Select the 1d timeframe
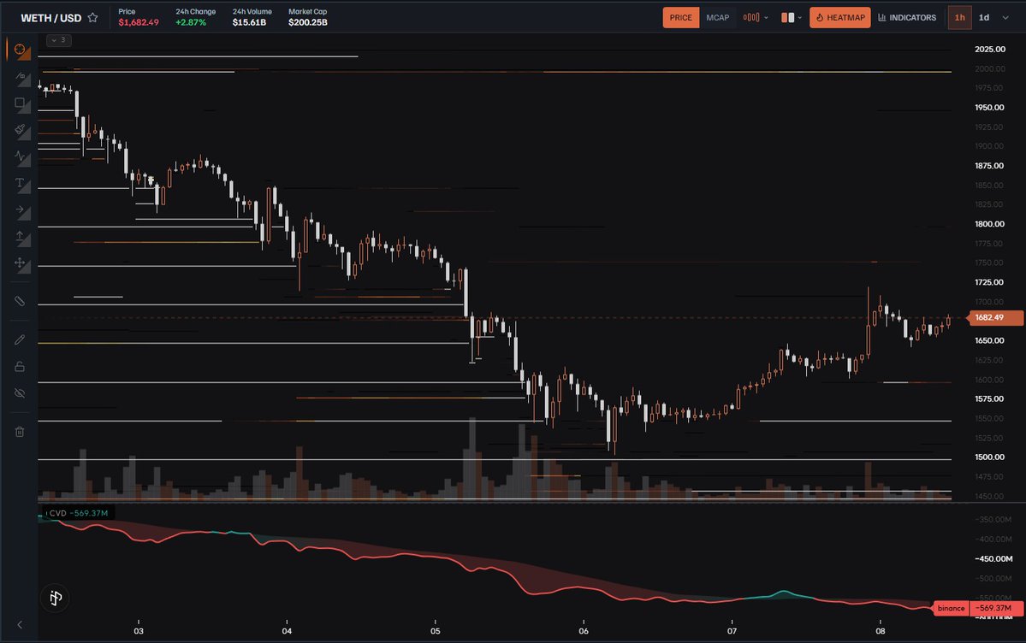 [983, 18]
